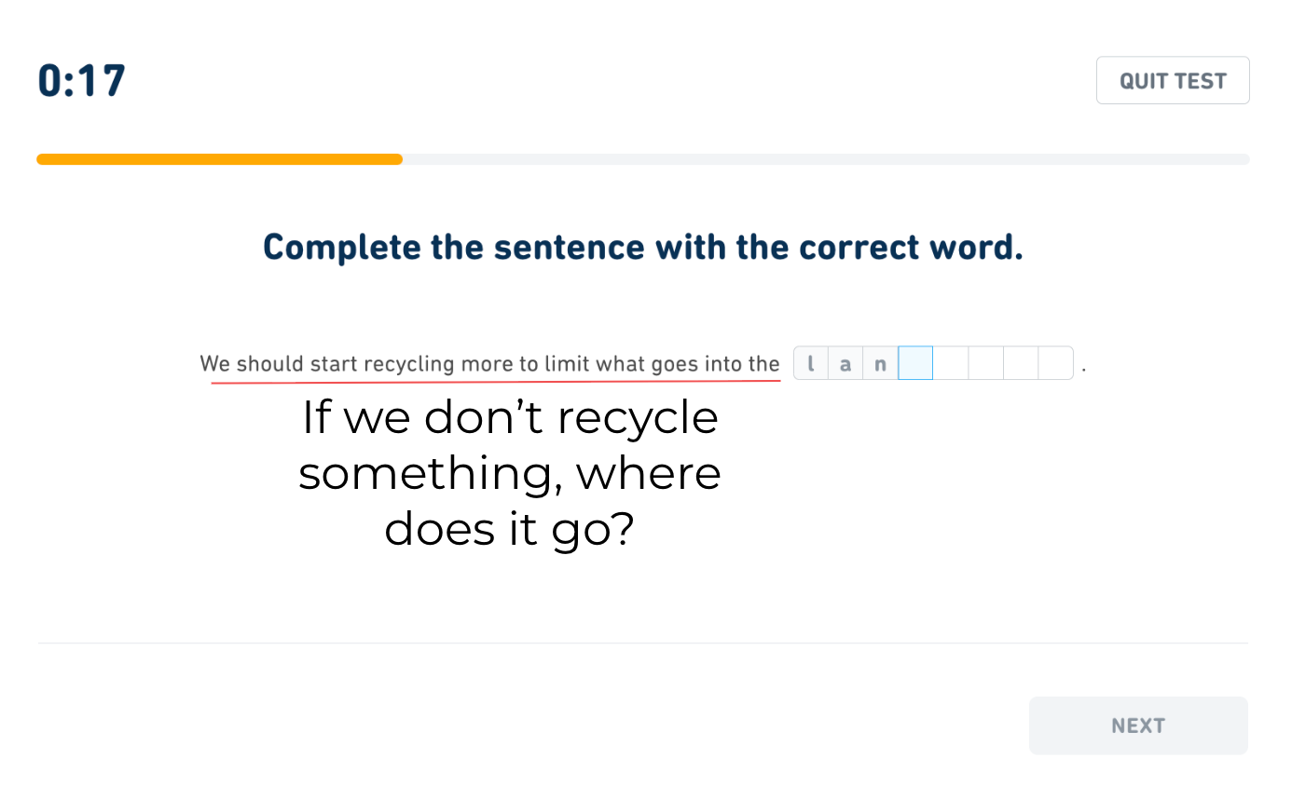Click "does it go?" in the hint

[510, 529]
